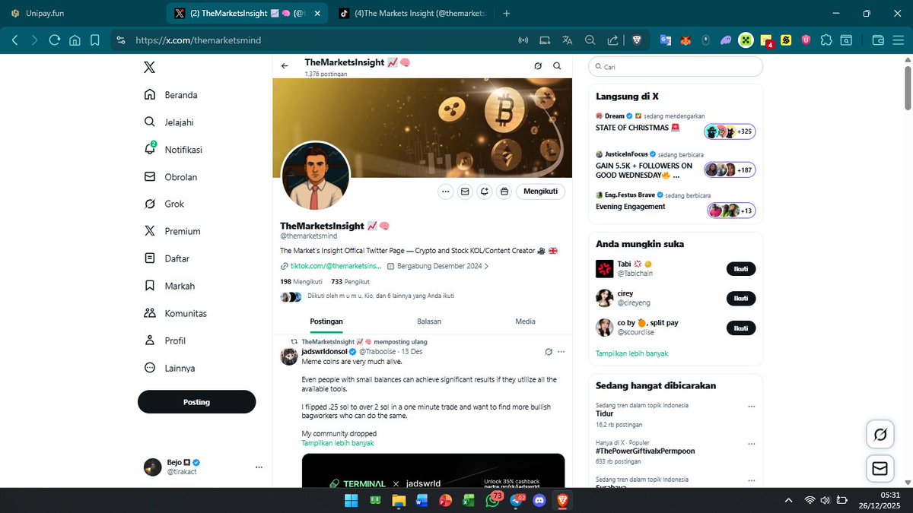Expand jadswrldonsol's post options menu
Image resolution: width=913 pixels, height=513 pixels.
point(561,351)
